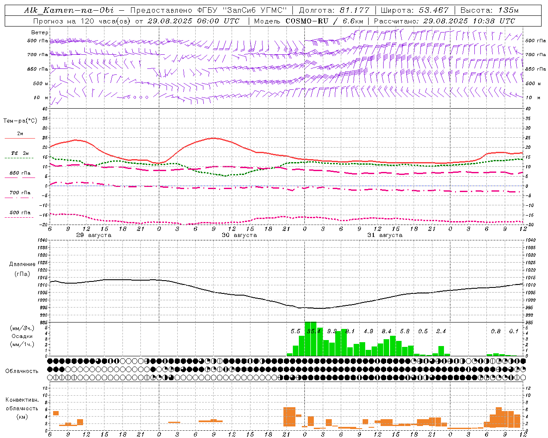Click the 31 августа date label
Screen dimensions: 548x438
pyautogui.click(x=385, y=235)
